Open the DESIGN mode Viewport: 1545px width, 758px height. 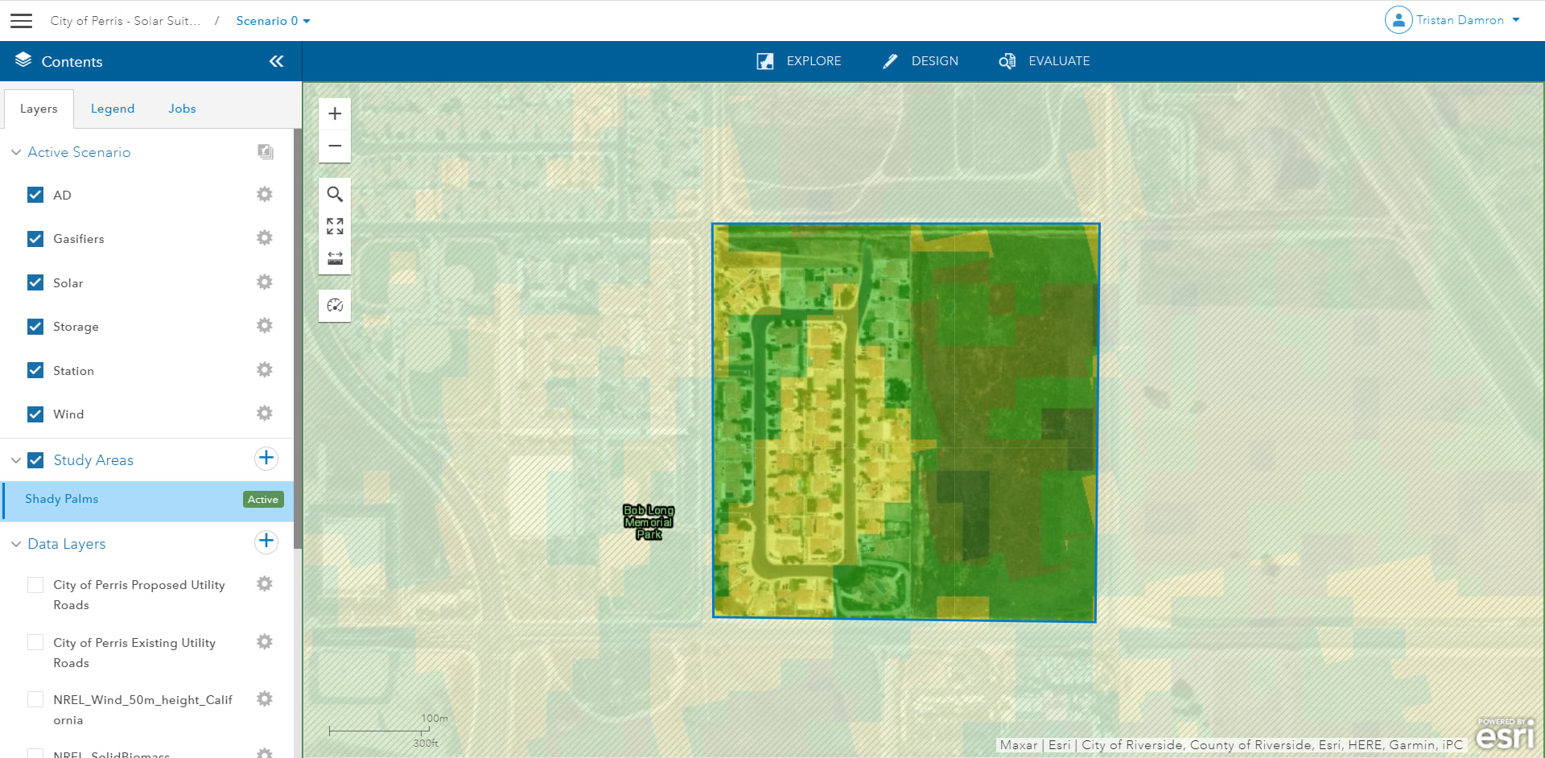(920, 61)
